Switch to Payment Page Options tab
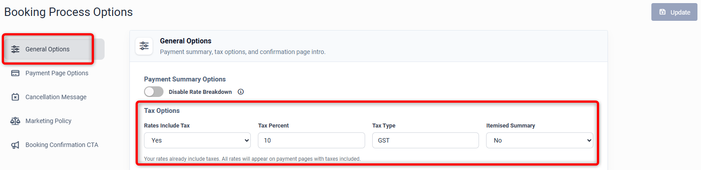 click(53, 73)
